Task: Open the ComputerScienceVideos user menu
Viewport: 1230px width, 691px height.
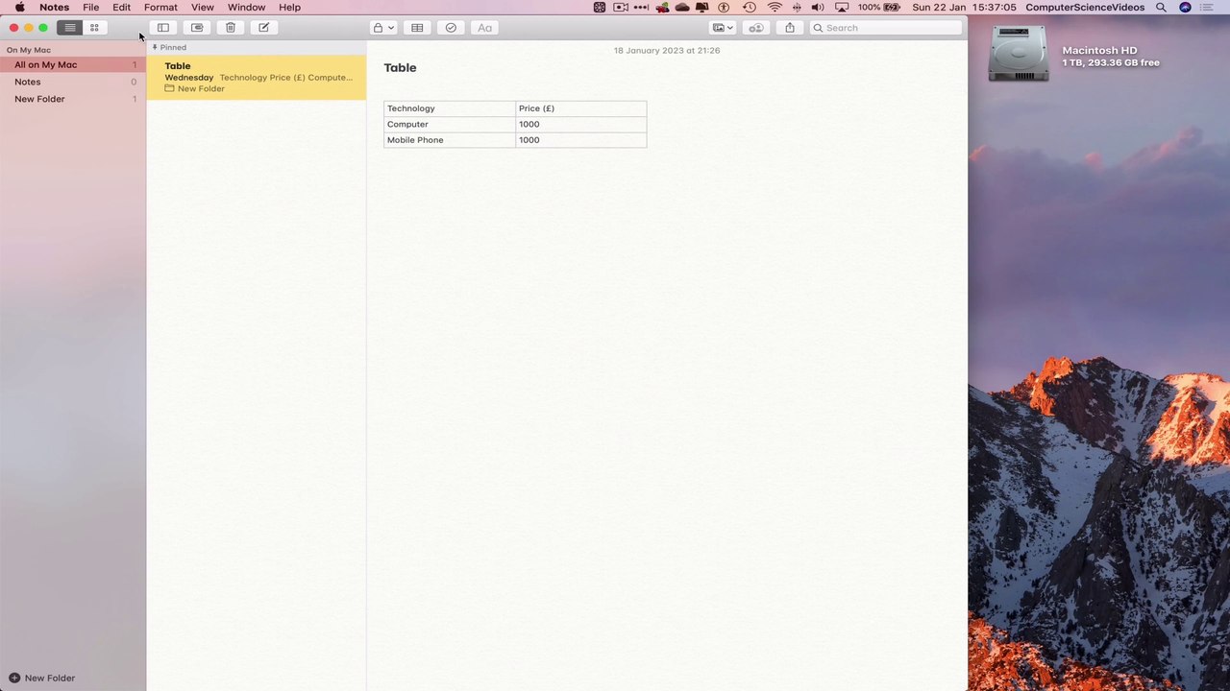Action: (1085, 7)
